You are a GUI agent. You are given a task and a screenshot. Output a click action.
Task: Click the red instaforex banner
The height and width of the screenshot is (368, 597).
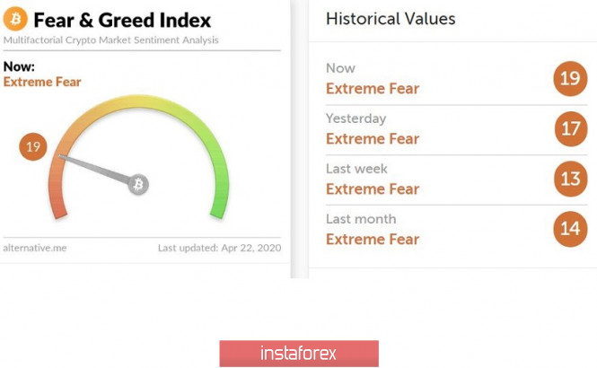point(298,353)
